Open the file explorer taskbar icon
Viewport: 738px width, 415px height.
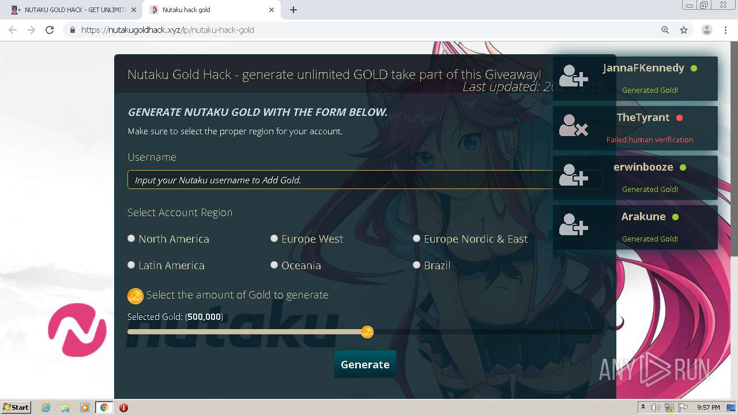(x=65, y=408)
